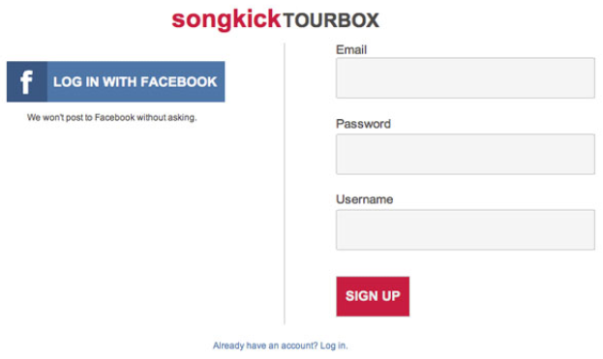This screenshot has width=603, height=359.
Task: Click the 'Already have an account?' text
Action: point(265,345)
